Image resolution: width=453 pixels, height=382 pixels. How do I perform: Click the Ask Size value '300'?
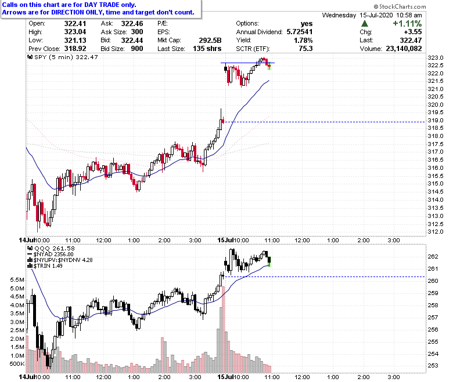137,32
